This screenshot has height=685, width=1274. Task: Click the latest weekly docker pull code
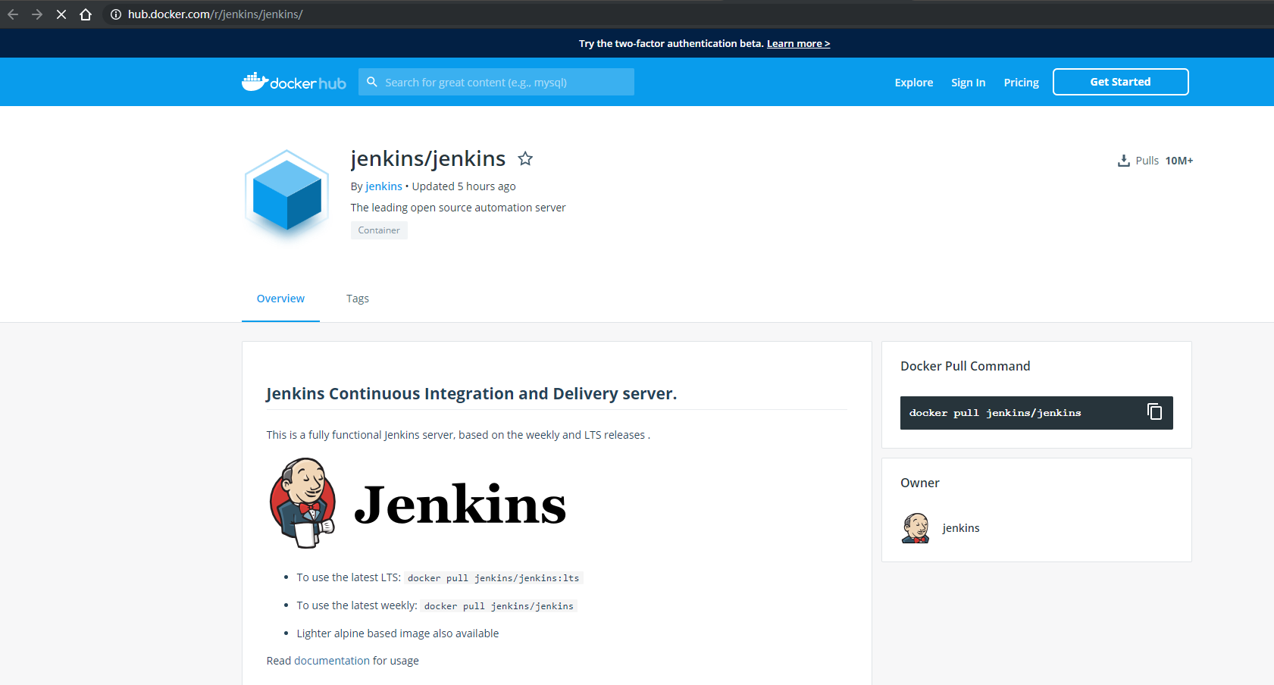(x=499, y=606)
